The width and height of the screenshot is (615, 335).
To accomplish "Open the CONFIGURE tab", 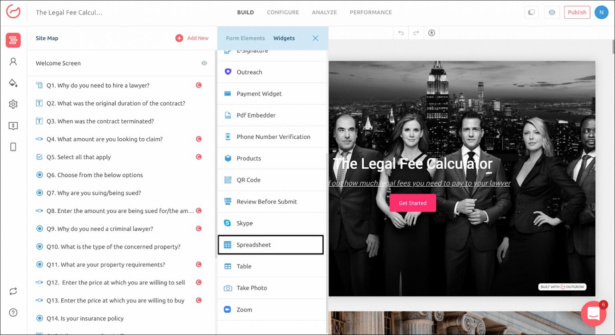I will point(283,12).
